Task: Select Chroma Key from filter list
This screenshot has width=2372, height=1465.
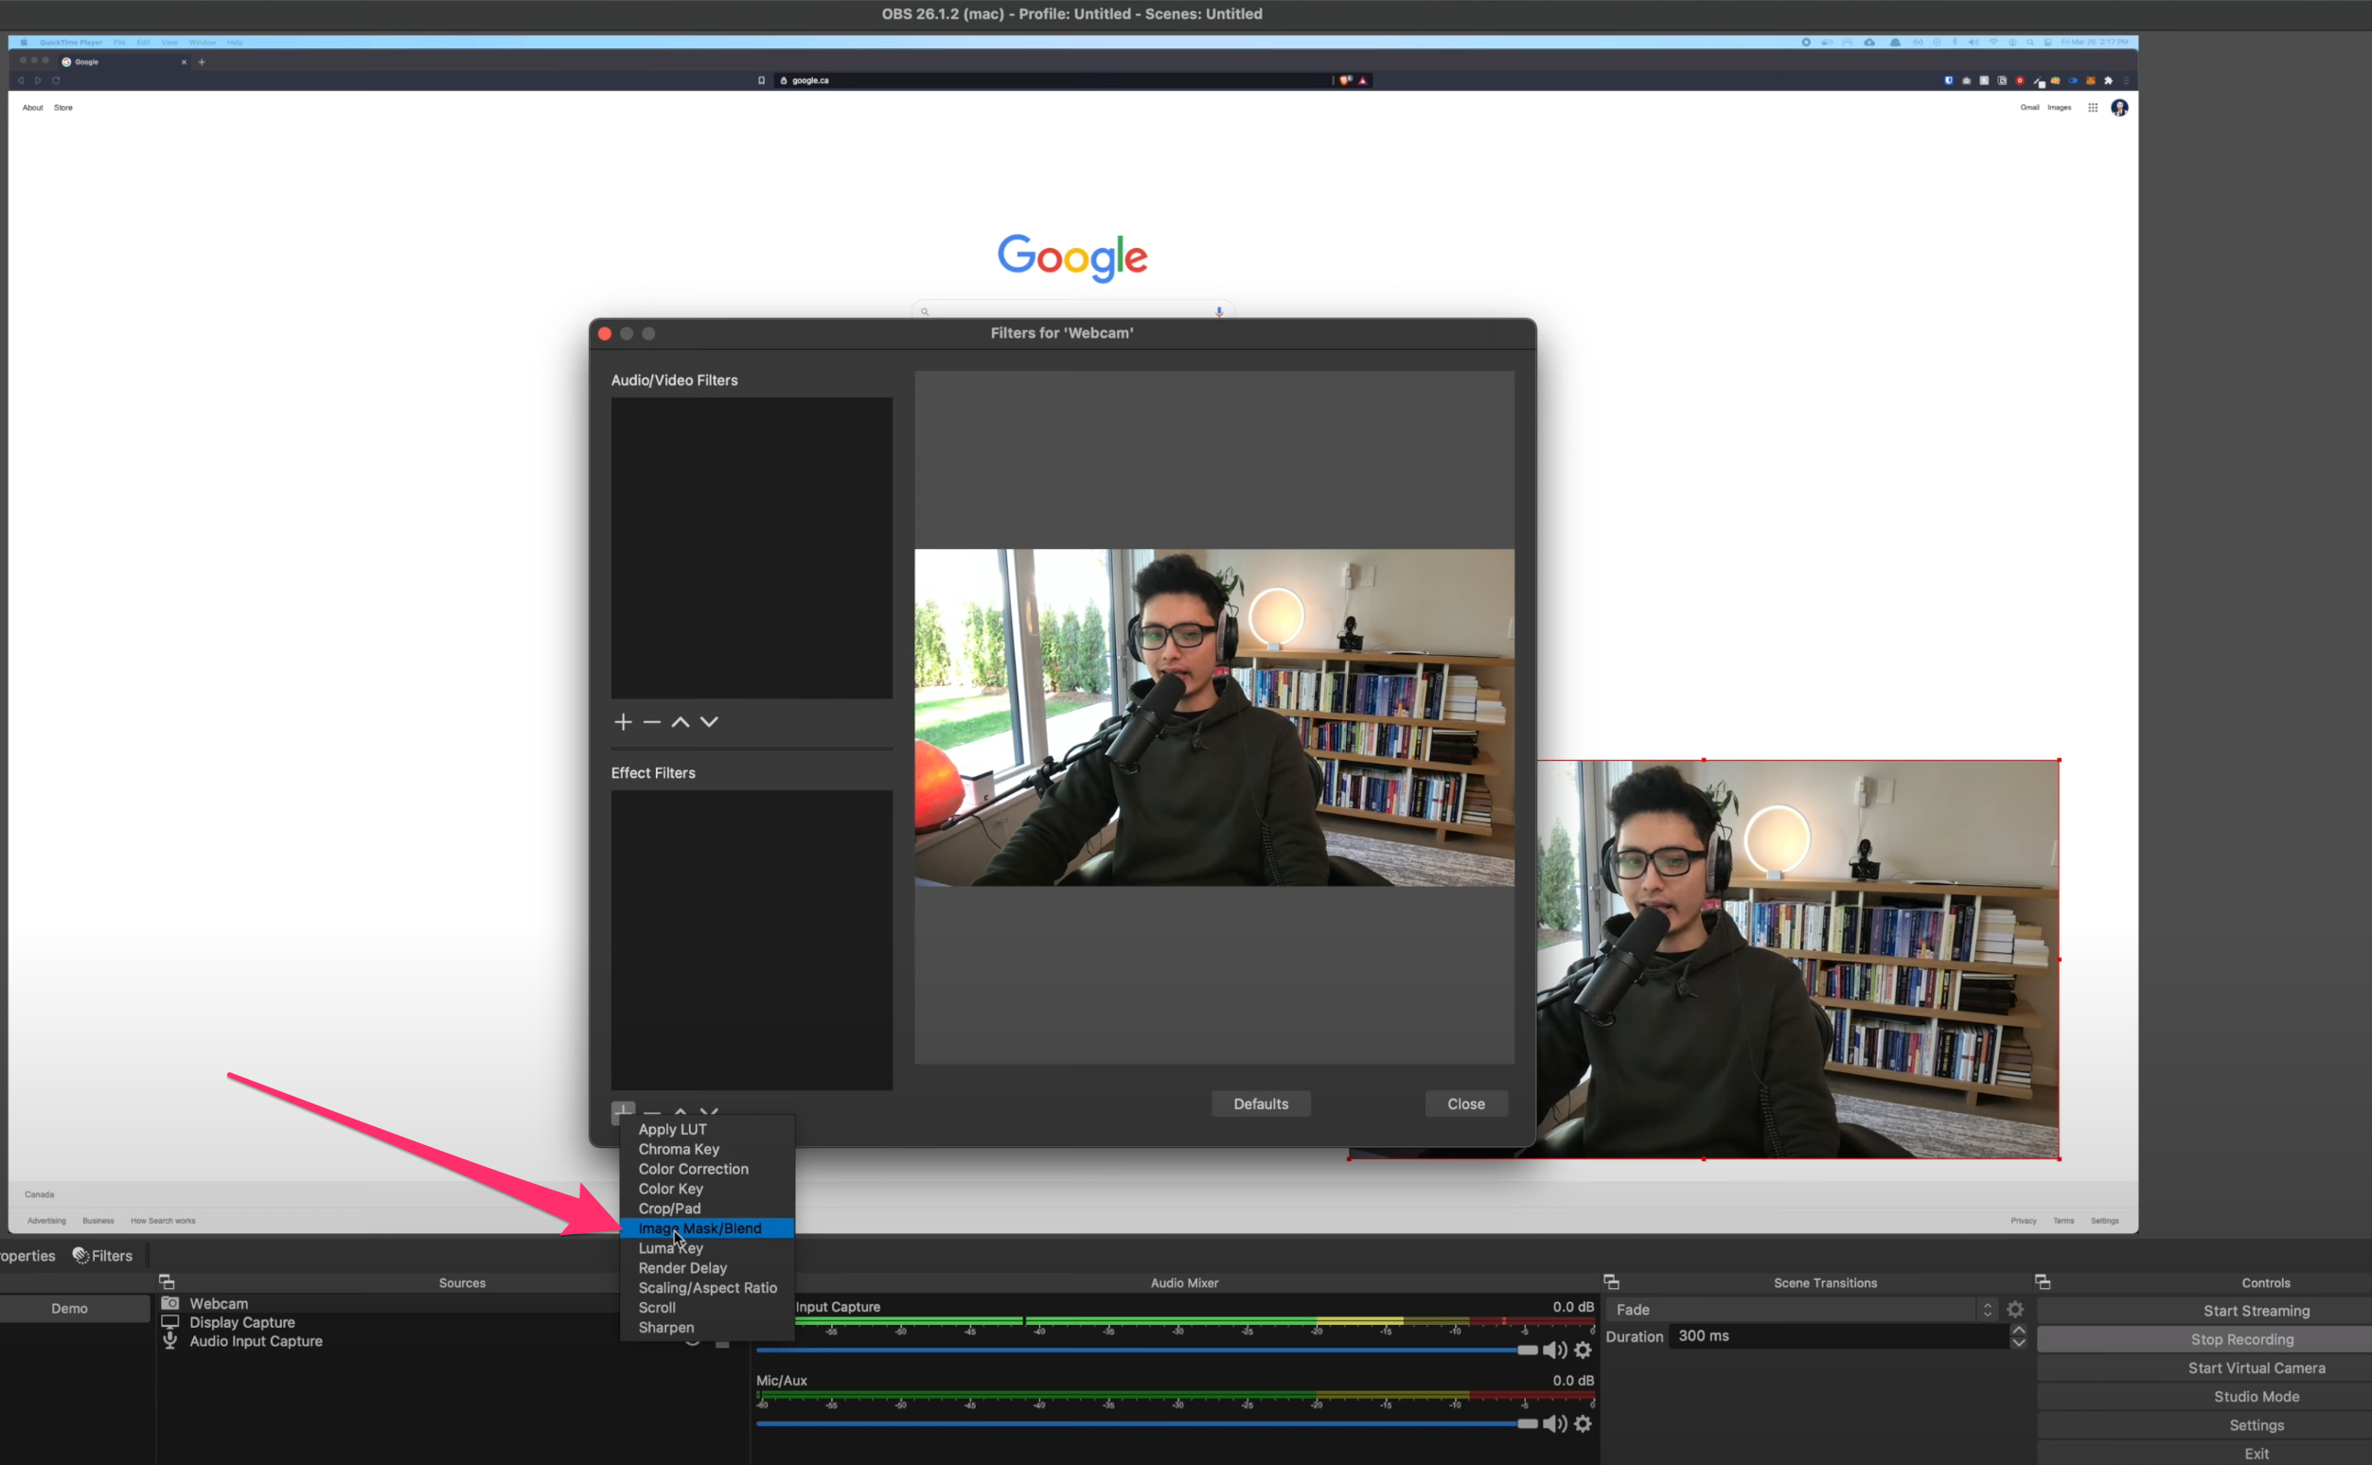Action: click(x=680, y=1150)
